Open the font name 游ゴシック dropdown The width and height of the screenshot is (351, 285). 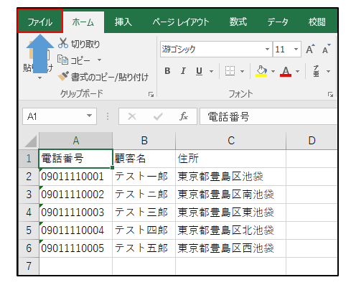[267, 50]
